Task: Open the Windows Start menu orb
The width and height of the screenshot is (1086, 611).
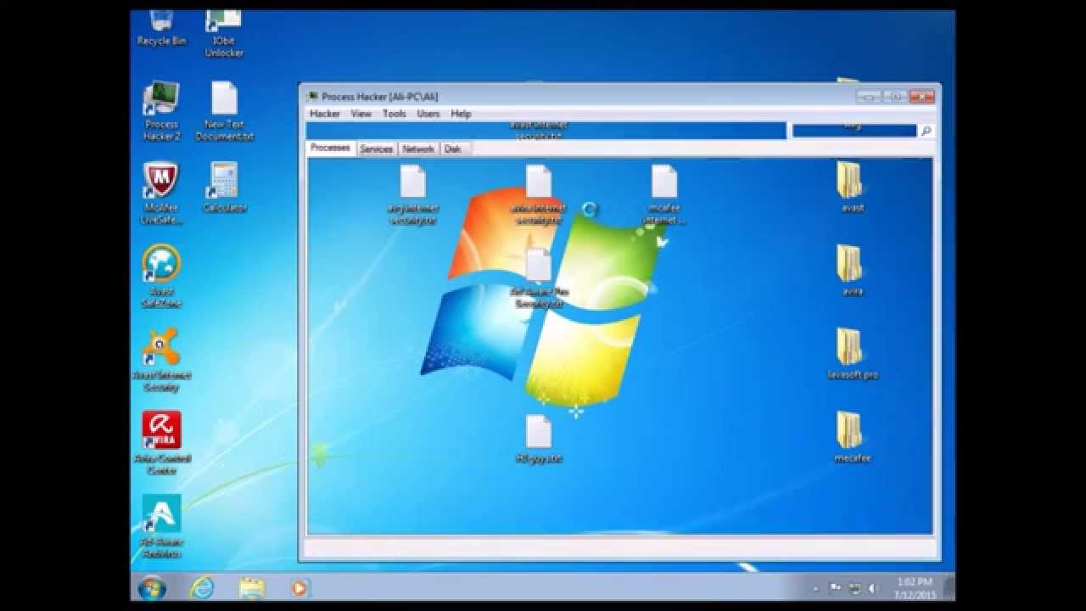Action: [x=152, y=587]
